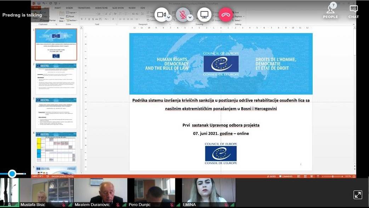Viewport: 369px width, 208px height.
Task: Toggle Underline formatting in Font group
Action: [89, 19]
